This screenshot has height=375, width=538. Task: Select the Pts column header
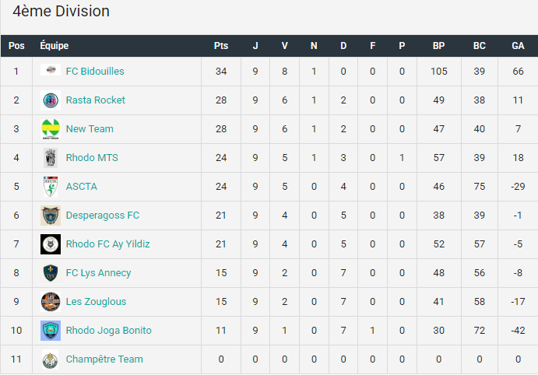pyautogui.click(x=221, y=46)
